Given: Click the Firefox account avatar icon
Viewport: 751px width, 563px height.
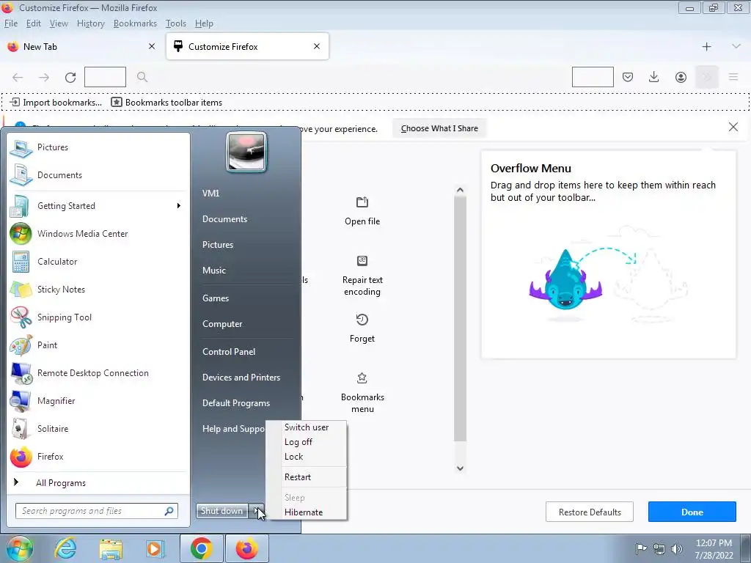Looking at the screenshot, I should tap(681, 77).
